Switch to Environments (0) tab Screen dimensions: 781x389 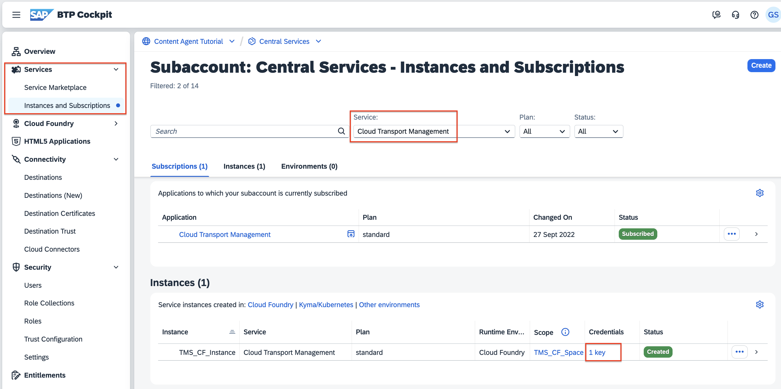(x=309, y=166)
